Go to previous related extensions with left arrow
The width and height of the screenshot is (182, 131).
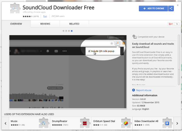pos(5,123)
